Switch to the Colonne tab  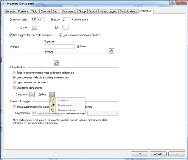tap(45, 11)
